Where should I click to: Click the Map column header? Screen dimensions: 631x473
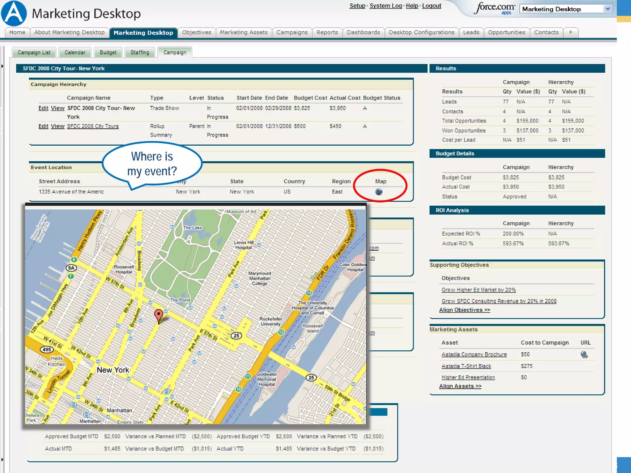click(381, 182)
